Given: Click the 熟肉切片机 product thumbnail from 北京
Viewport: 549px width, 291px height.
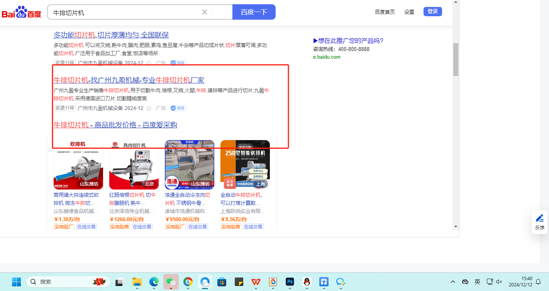Looking at the screenshot, I should coord(134,165).
